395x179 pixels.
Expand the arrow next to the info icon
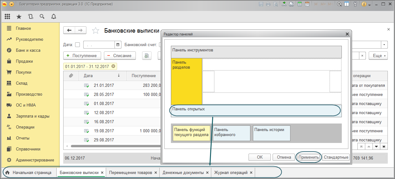370,5
